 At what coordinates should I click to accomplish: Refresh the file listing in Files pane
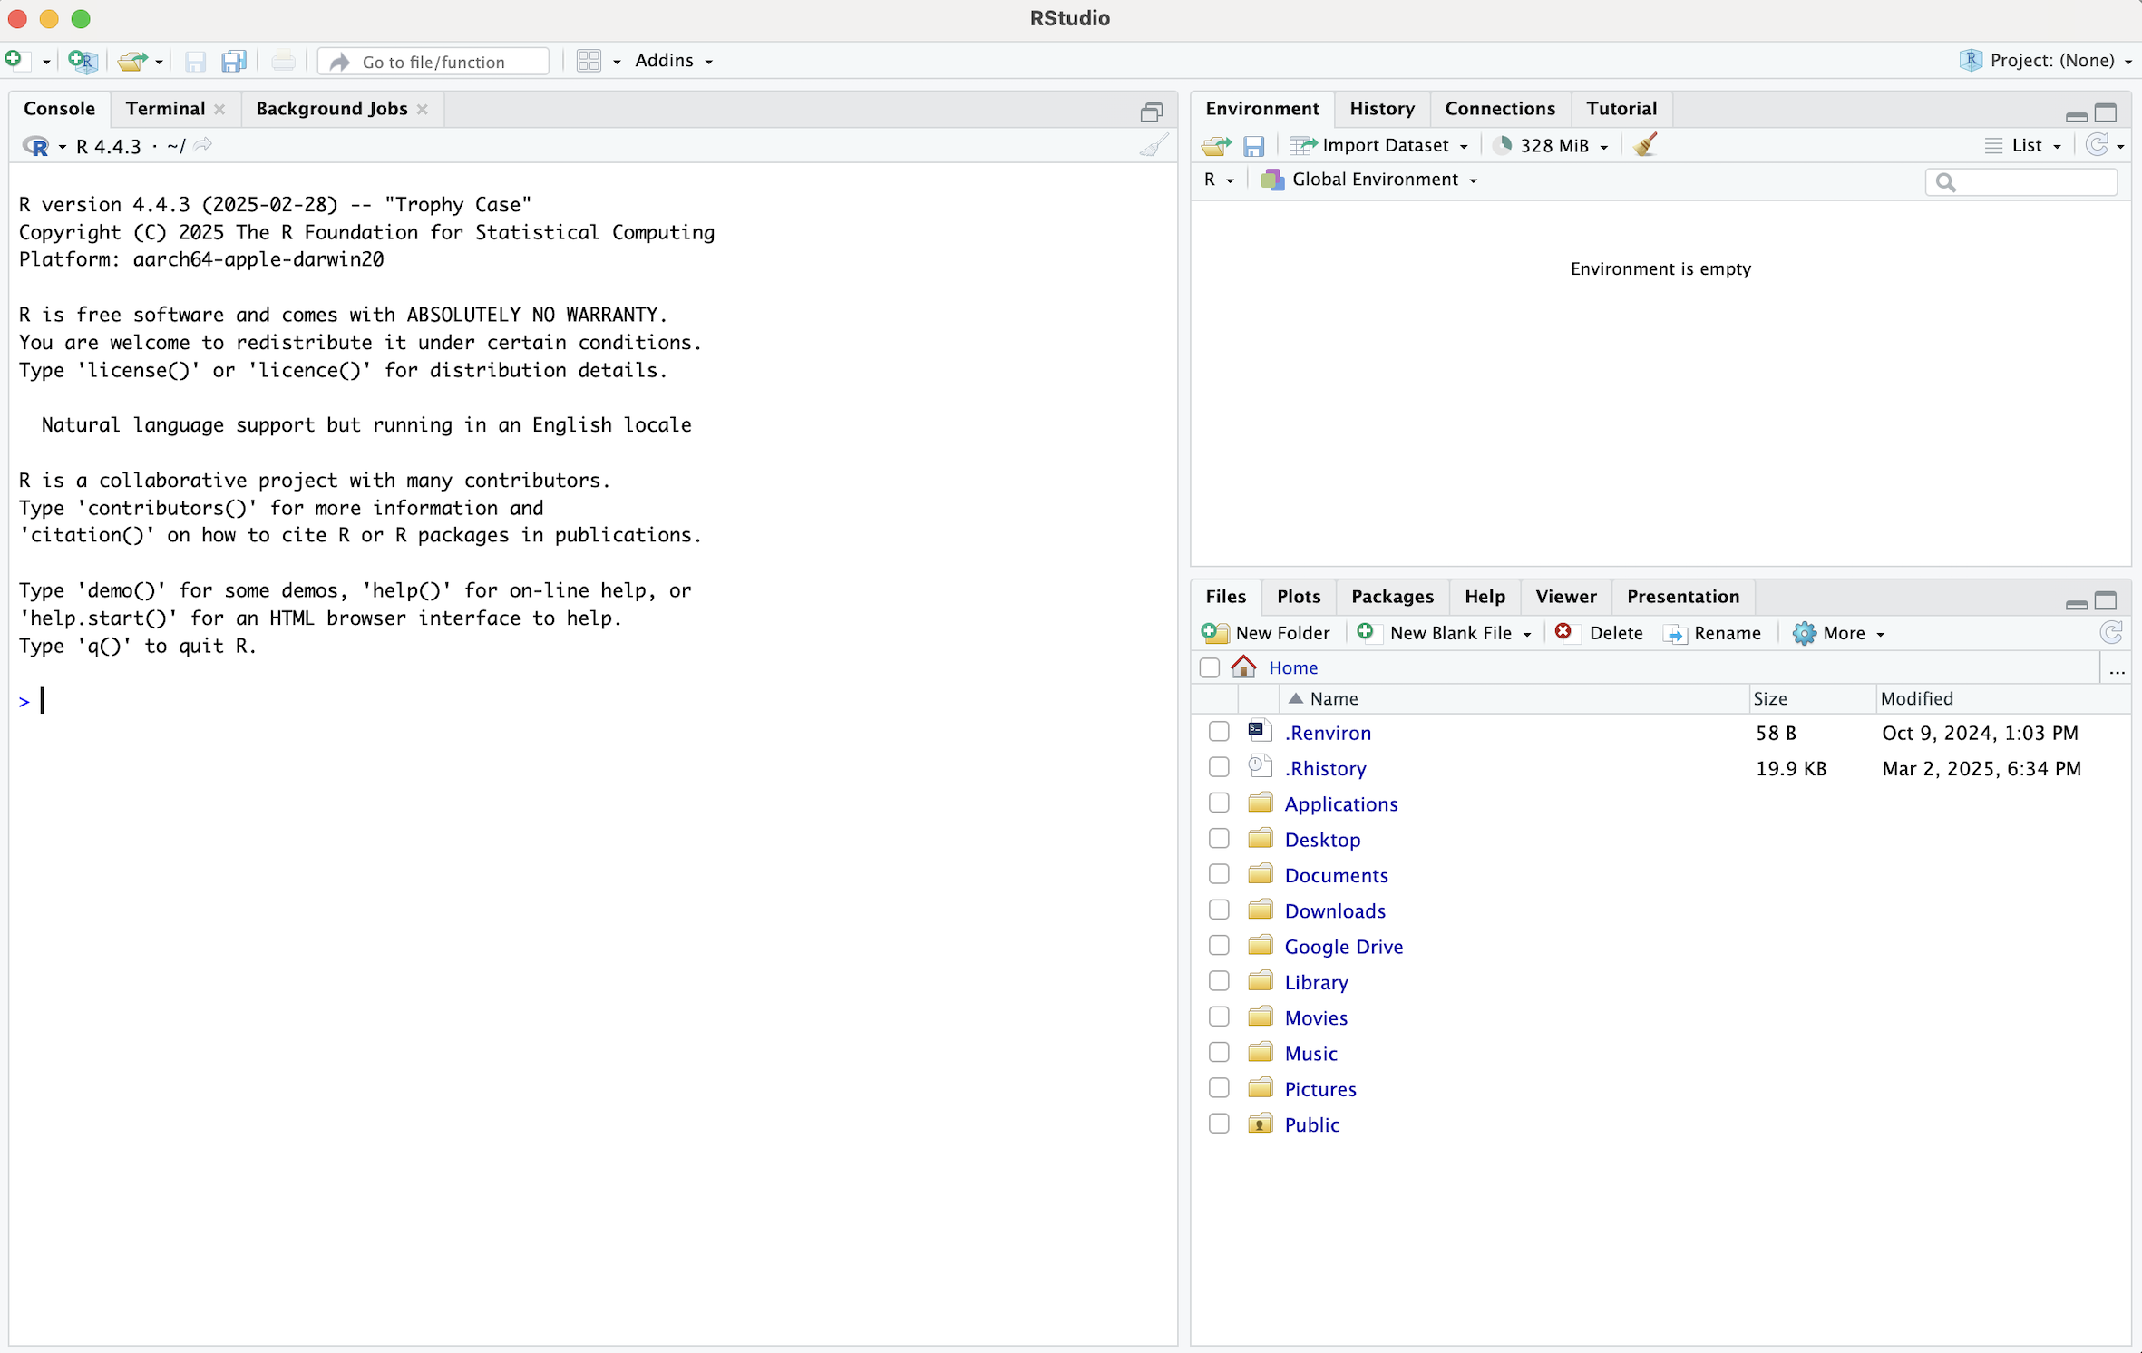click(2112, 632)
